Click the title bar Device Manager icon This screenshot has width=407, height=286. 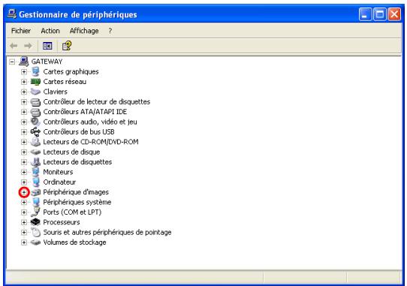pos(12,14)
